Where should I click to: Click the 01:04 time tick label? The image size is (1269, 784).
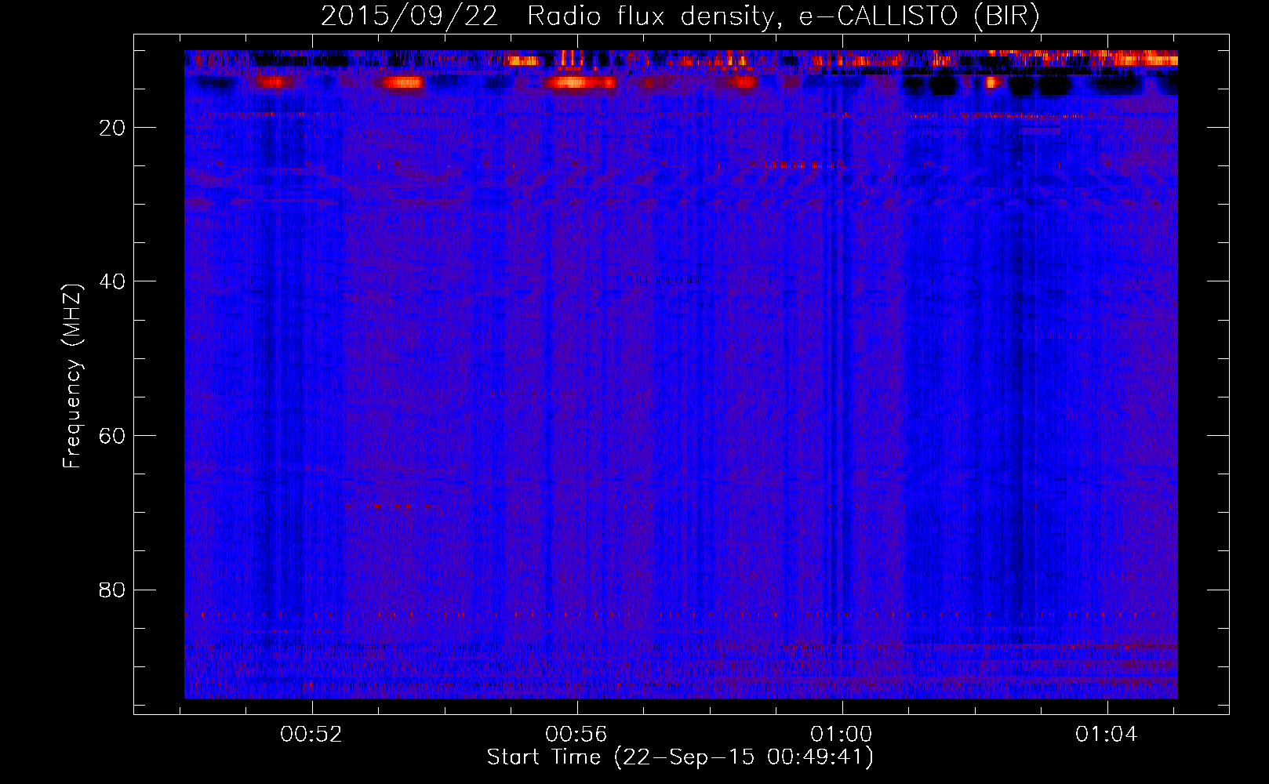[x=1107, y=735]
